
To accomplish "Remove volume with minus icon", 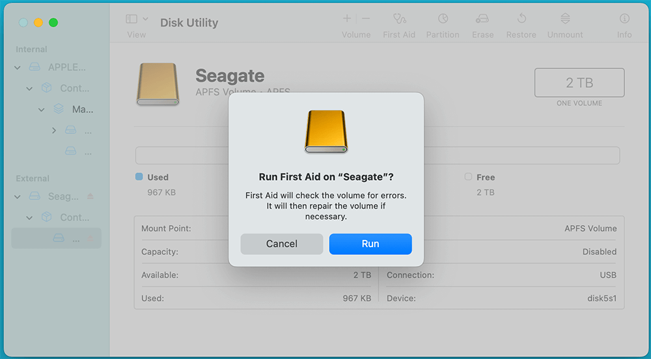I will (366, 18).
